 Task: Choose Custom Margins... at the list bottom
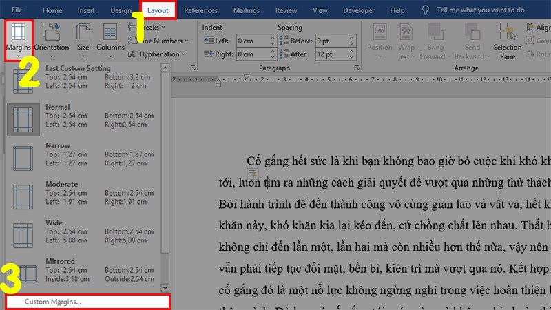coord(87,302)
